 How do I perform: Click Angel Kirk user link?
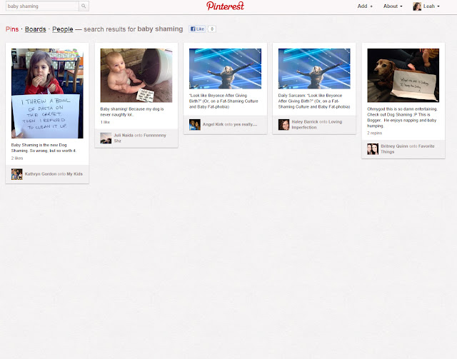[x=213, y=124]
